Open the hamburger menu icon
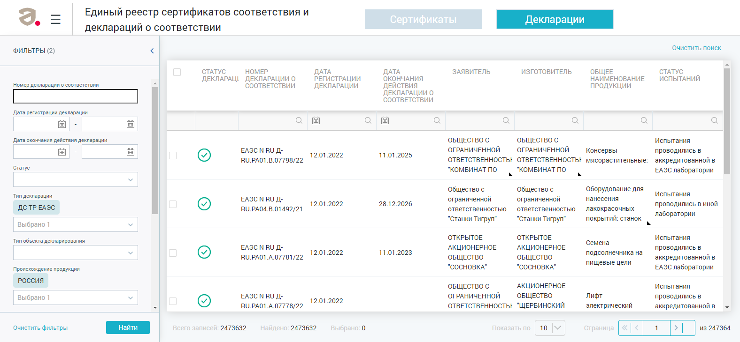740x342 pixels. (x=55, y=19)
